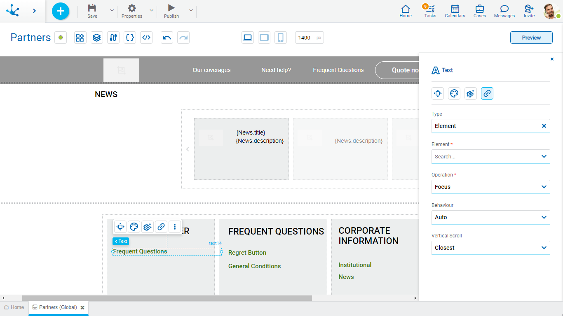563x316 pixels.
Task: Undo the last change
Action: [x=167, y=37]
